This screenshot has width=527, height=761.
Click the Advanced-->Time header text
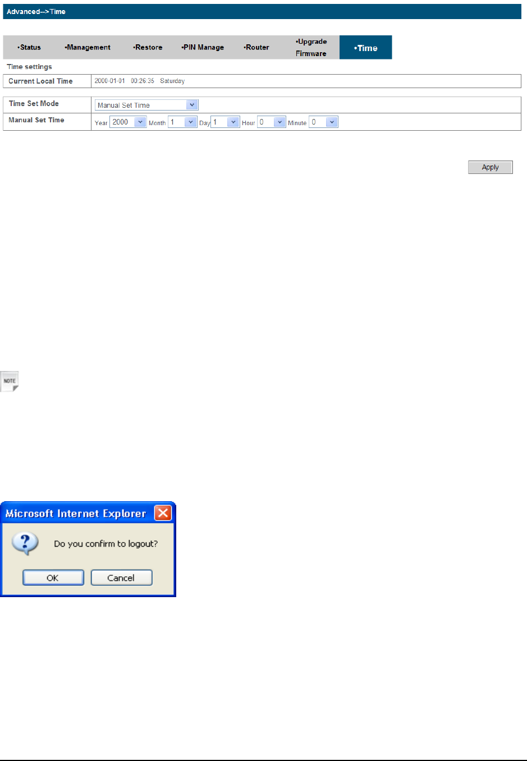[36, 11]
